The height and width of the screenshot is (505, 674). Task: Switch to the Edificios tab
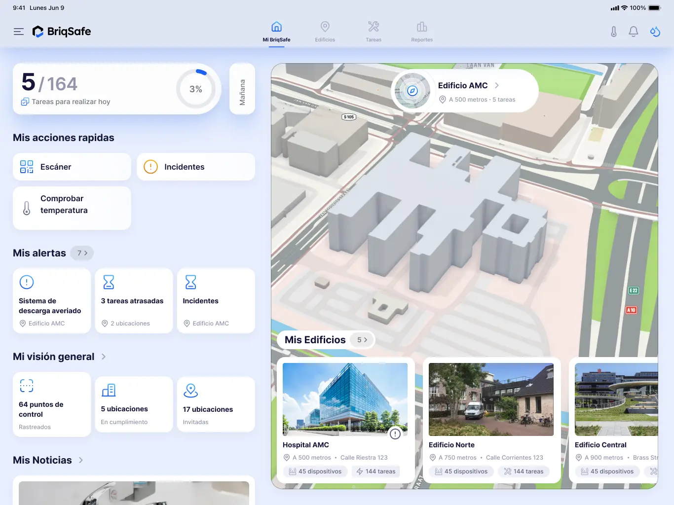(x=325, y=32)
